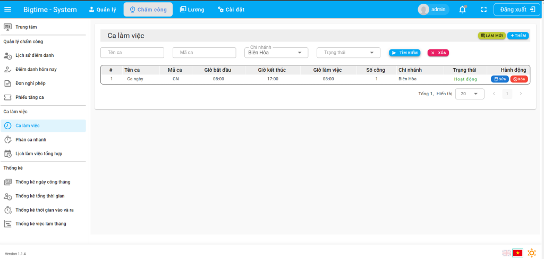Open the hamburger navigation menu
Viewport: 544px width, 259px height.
(7, 10)
